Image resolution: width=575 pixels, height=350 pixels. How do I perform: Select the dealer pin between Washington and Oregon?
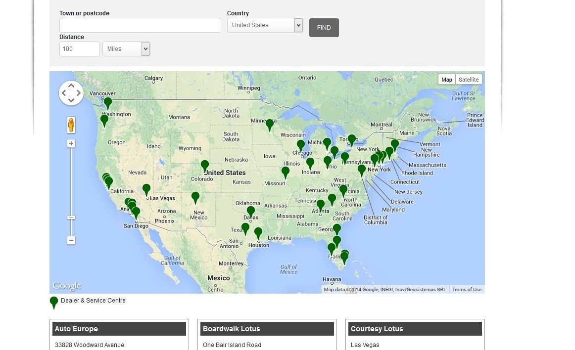pyautogui.click(x=104, y=121)
